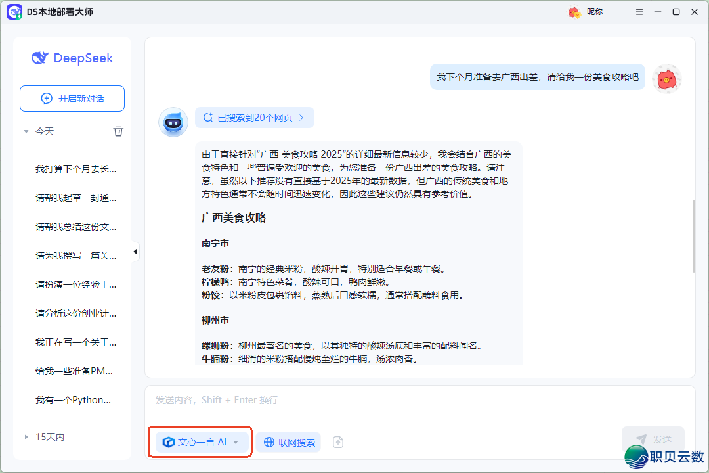
Task: Click the DeepSeek whale logo
Action: click(x=40, y=58)
